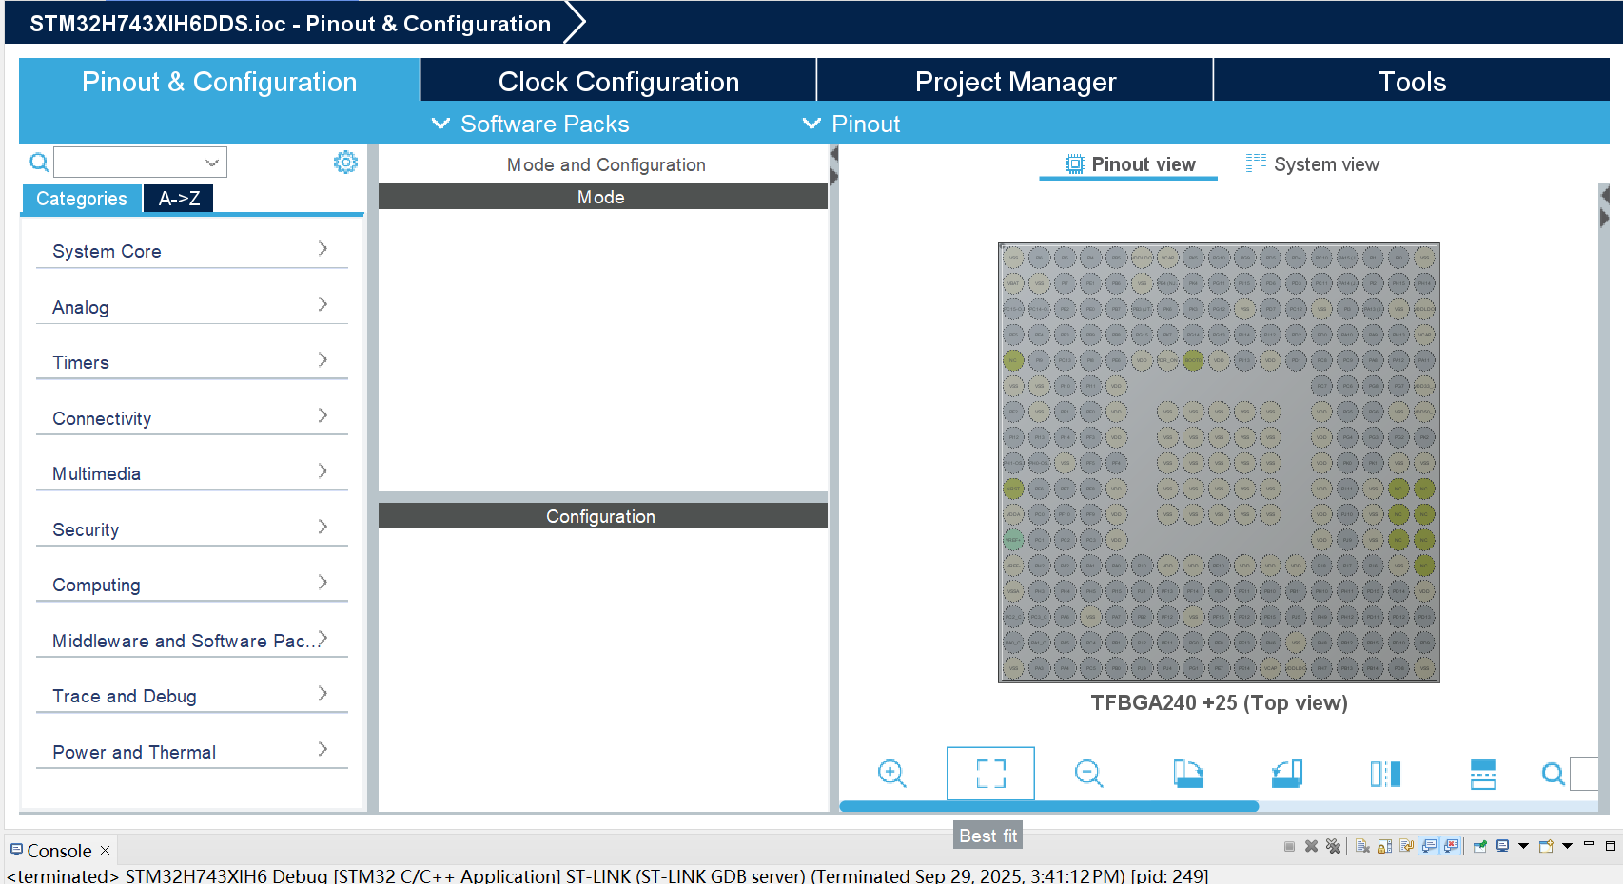This screenshot has width=1623, height=884.
Task: Expand the Connectivity category
Action: click(192, 418)
